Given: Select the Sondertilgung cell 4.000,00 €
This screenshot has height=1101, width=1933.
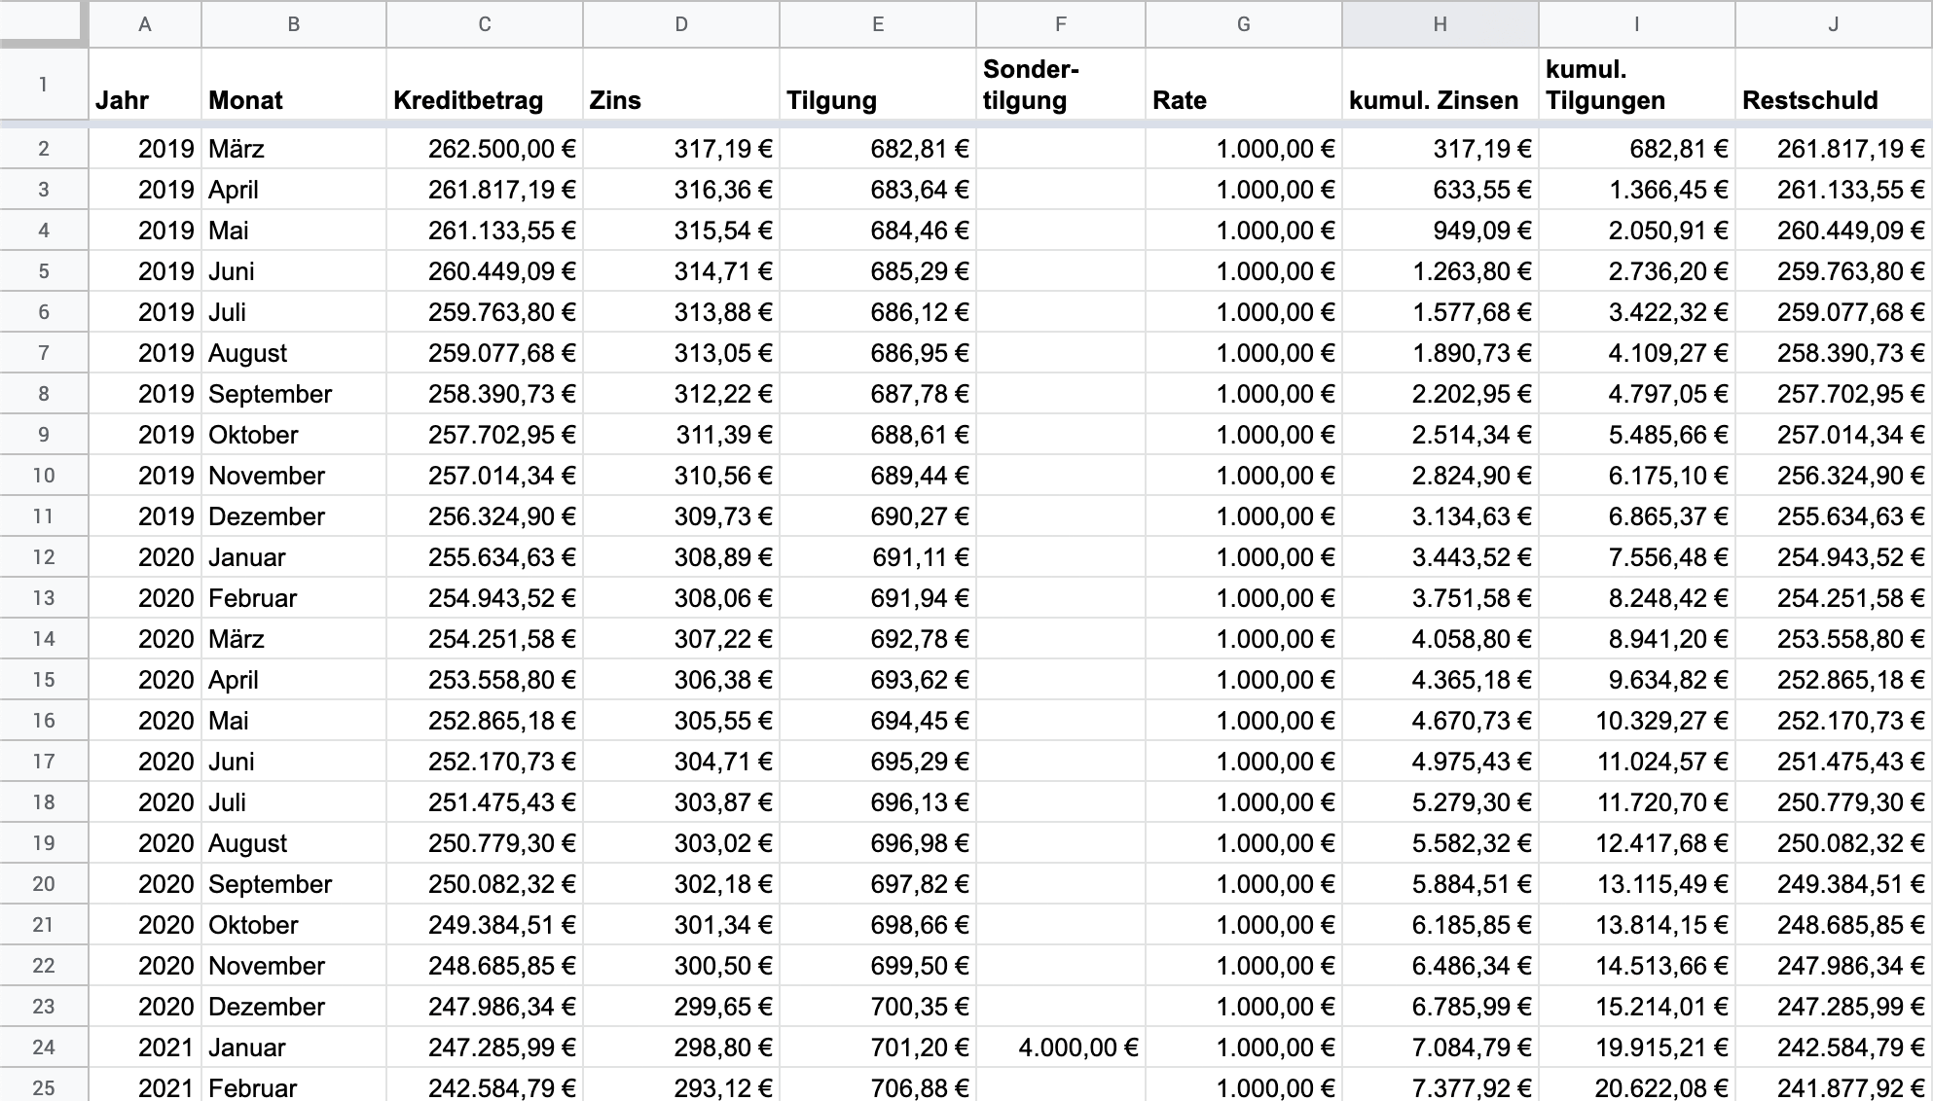Looking at the screenshot, I should coord(1061,1048).
